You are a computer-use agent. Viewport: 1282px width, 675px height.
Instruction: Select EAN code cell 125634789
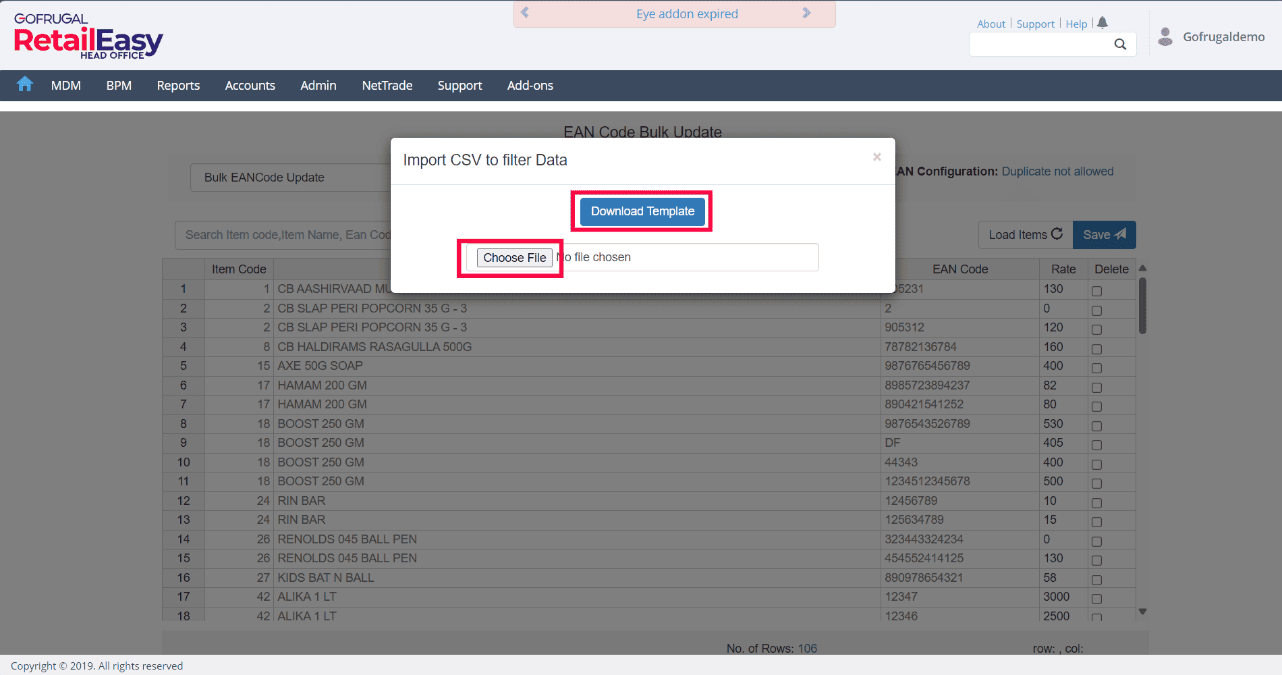point(960,520)
